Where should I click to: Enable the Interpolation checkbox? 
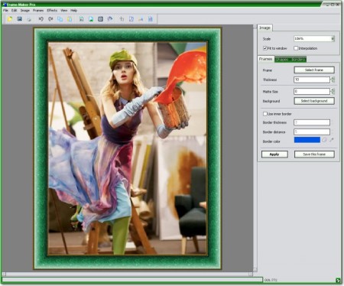tap(296, 48)
